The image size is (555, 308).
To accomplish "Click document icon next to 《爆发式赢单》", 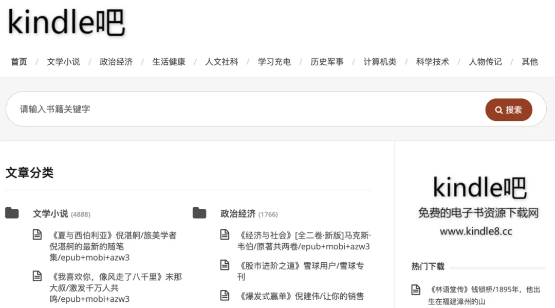I will (x=225, y=295).
